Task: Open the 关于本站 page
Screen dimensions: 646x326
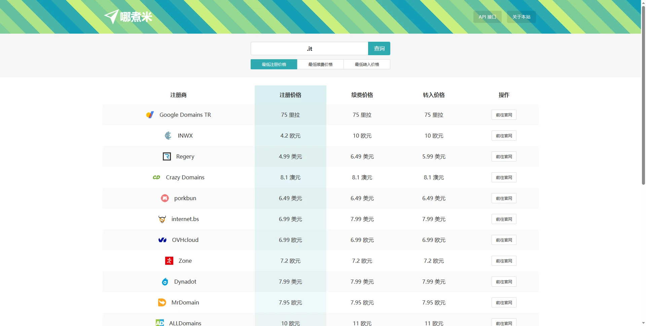Action: pyautogui.click(x=521, y=17)
